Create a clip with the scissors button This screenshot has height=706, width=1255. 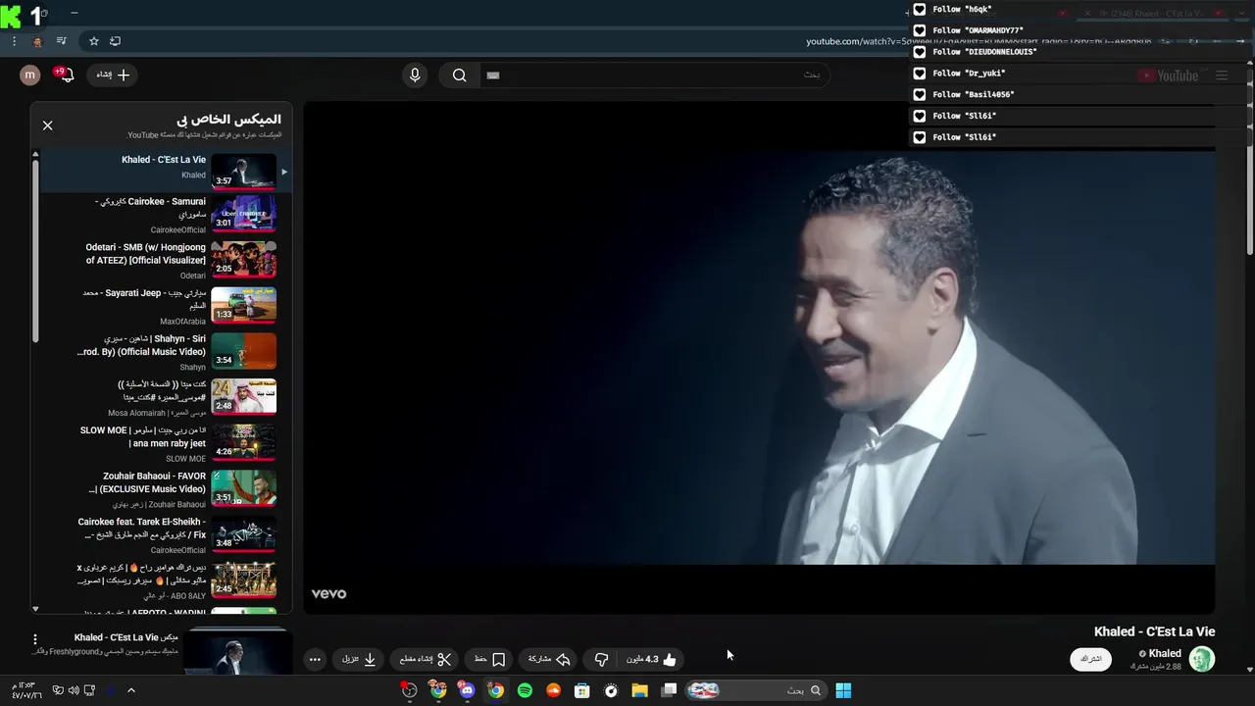click(x=426, y=660)
